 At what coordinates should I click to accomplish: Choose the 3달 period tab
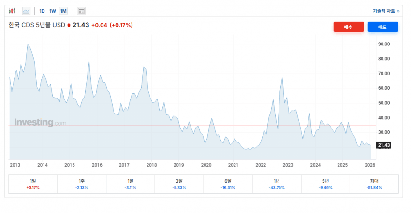click(x=179, y=184)
